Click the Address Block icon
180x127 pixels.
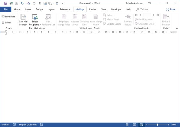point(75,20)
